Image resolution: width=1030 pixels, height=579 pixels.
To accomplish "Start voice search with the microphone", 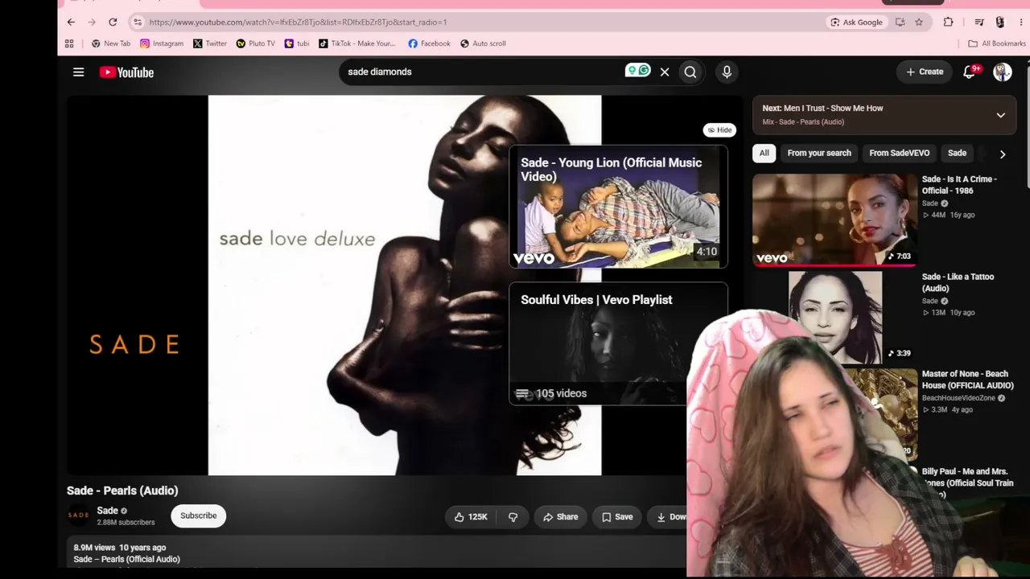I will (x=727, y=72).
